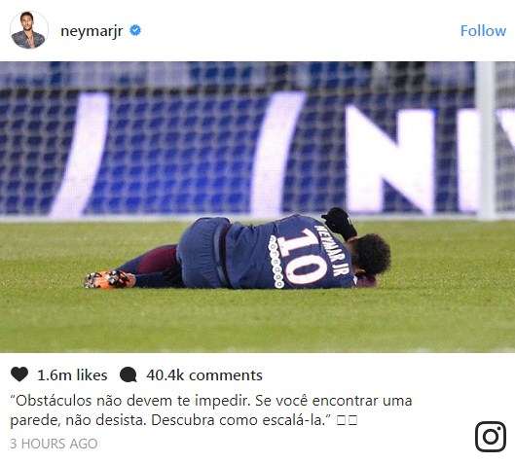
Task: Click the blurred white letter N on the banner
Action: (390, 160)
